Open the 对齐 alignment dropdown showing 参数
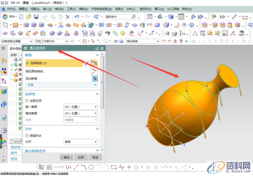This screenshot has width=253, height=176. 80,142
